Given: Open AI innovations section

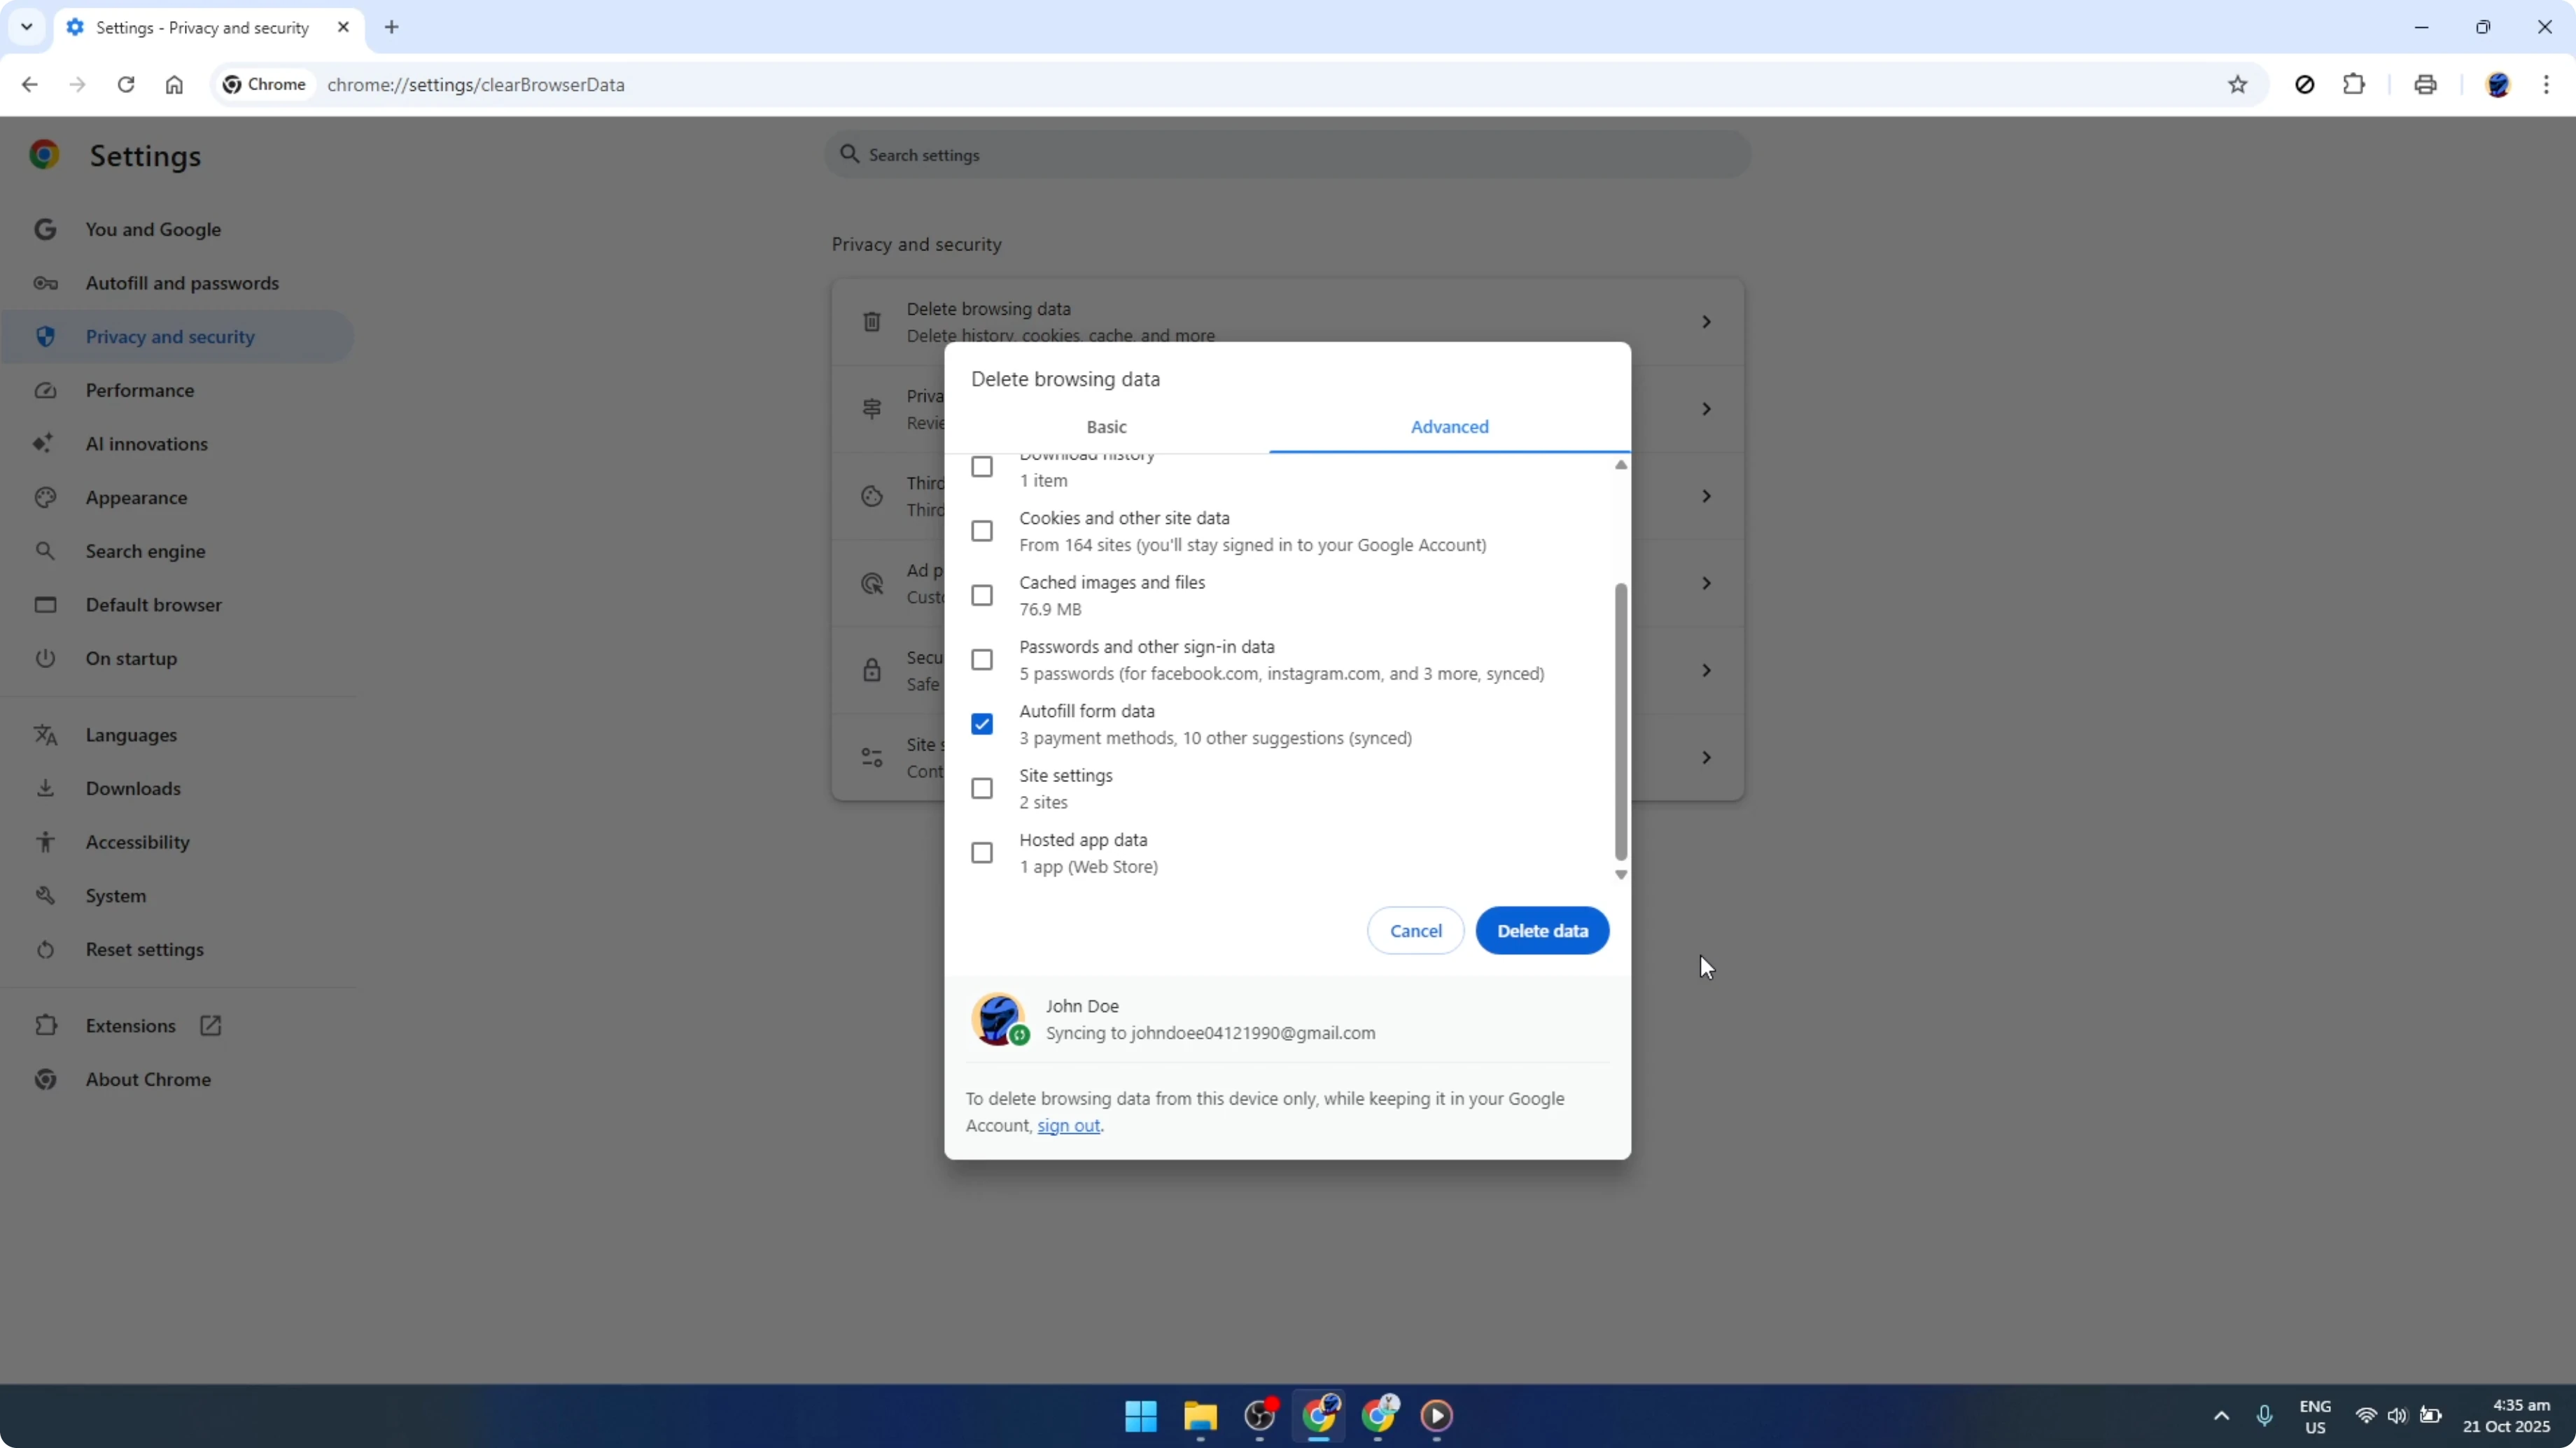Looking at the screenshot, I should pos(177,445).
